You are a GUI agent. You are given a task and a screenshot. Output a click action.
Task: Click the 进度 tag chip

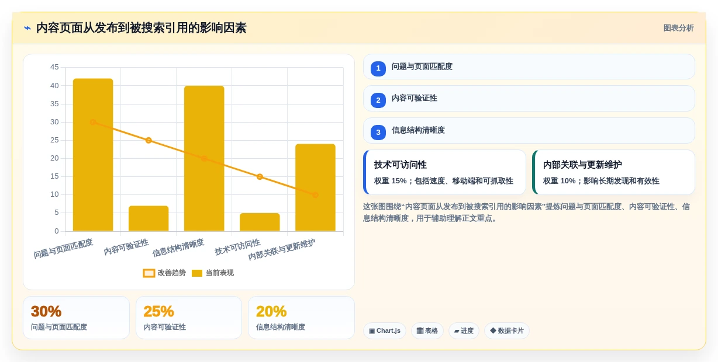tap(464, 331)
